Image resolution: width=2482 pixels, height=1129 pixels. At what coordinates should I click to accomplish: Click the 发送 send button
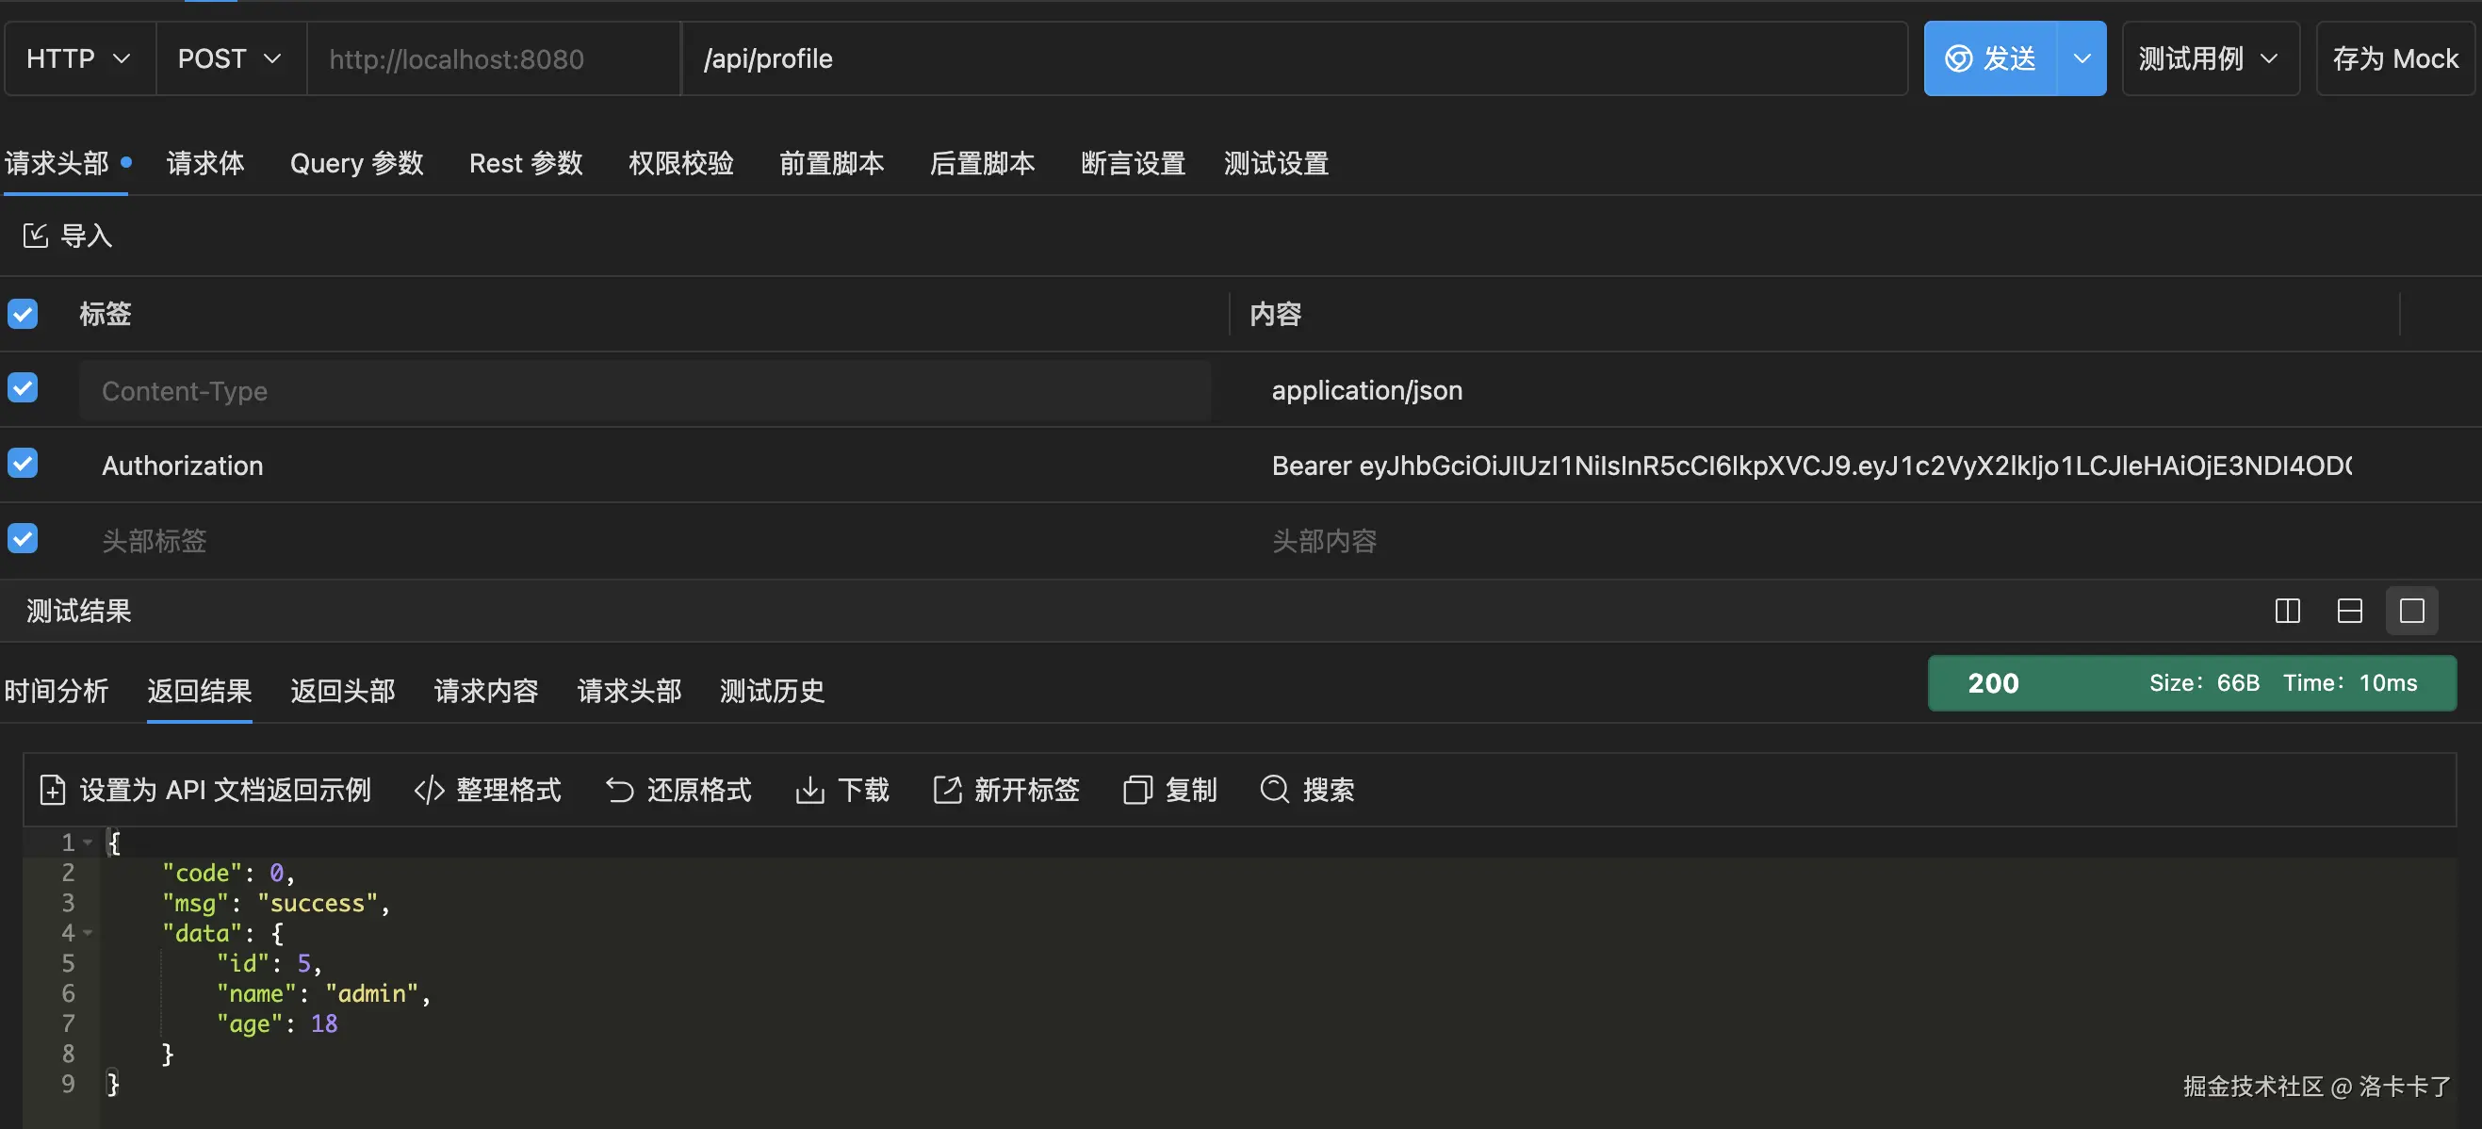pyautogui.click(x=1991, y=58)
